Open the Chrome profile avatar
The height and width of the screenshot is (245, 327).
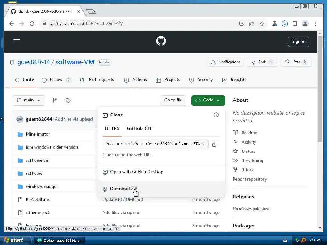tap(305, 24)
